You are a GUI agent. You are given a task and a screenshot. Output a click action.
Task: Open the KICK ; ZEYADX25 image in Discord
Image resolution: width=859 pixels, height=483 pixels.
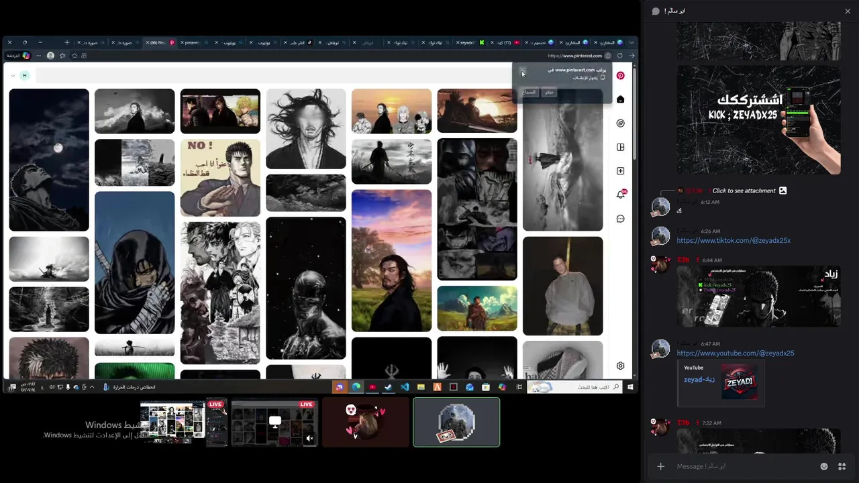pyautogui.click(x=758, y=119)
